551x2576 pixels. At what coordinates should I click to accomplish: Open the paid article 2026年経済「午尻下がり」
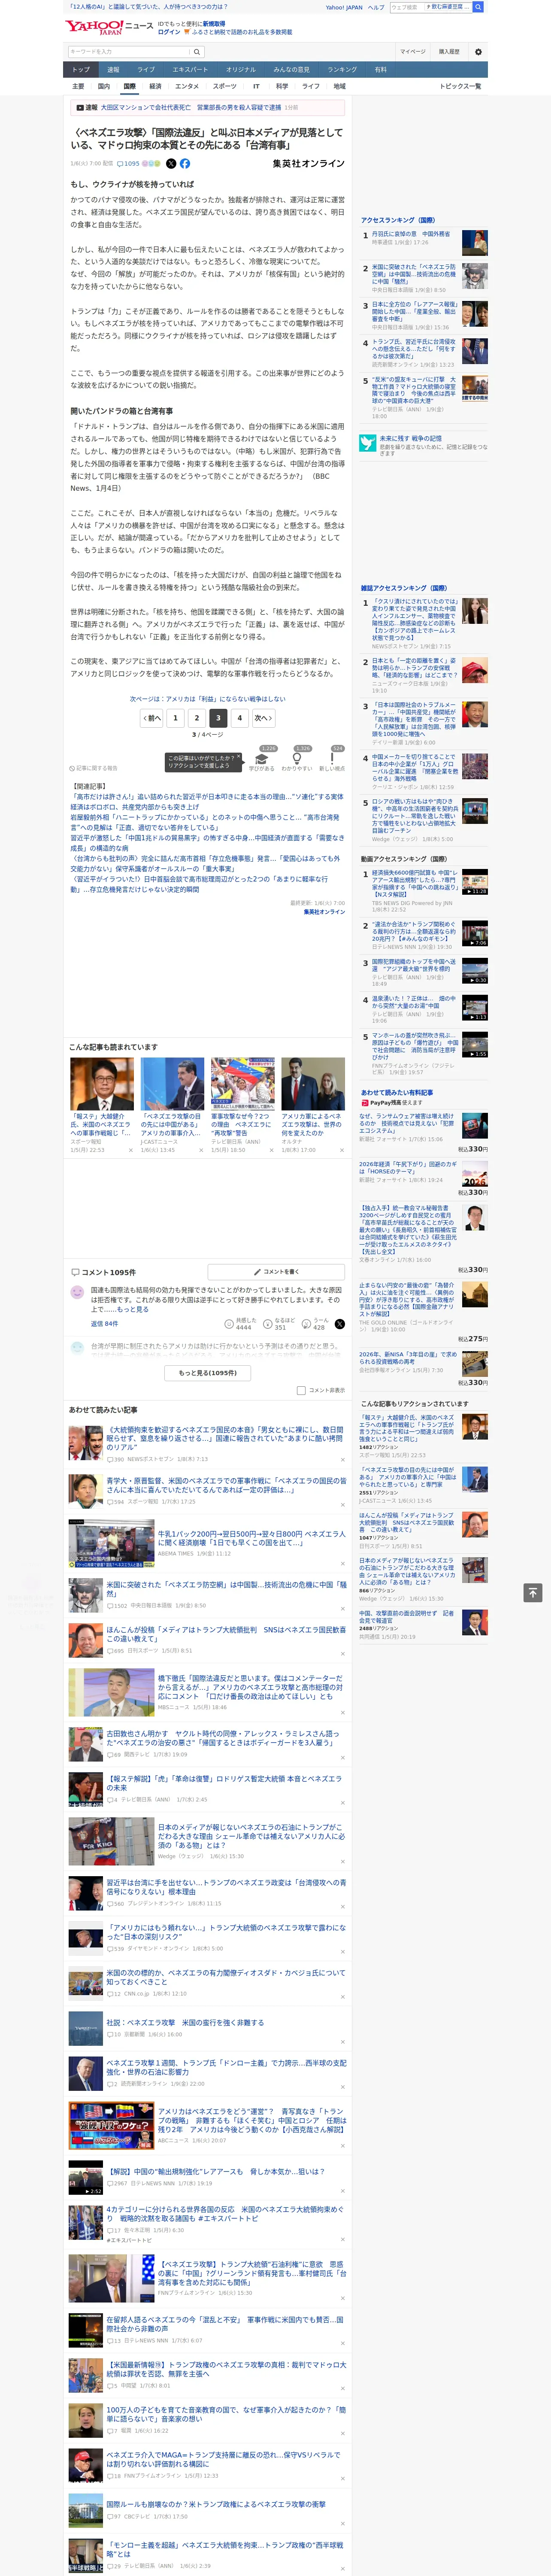[x=408, y=1168]
